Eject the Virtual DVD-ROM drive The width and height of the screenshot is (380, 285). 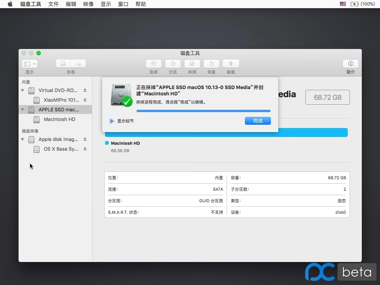click(x=85, y=90)
